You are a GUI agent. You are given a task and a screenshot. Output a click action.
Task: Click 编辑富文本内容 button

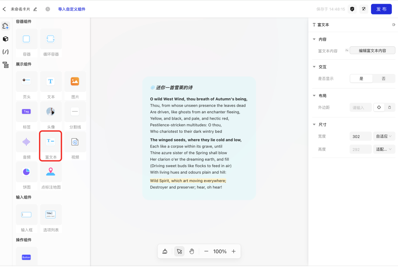click(372, 50)
